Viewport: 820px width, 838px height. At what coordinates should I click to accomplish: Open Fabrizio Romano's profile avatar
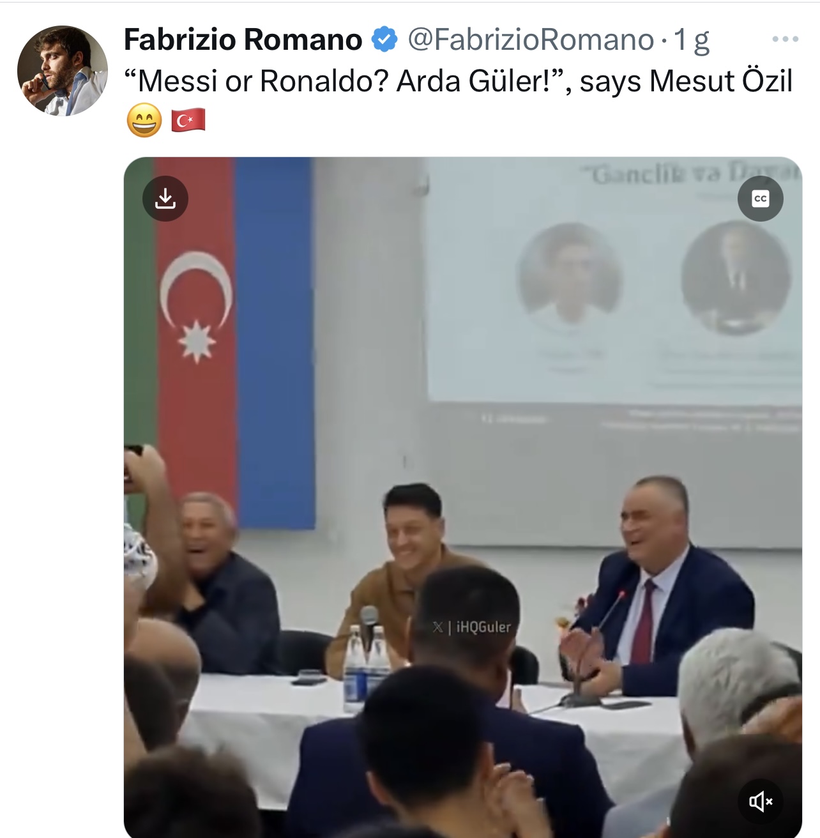coord(63,71)
